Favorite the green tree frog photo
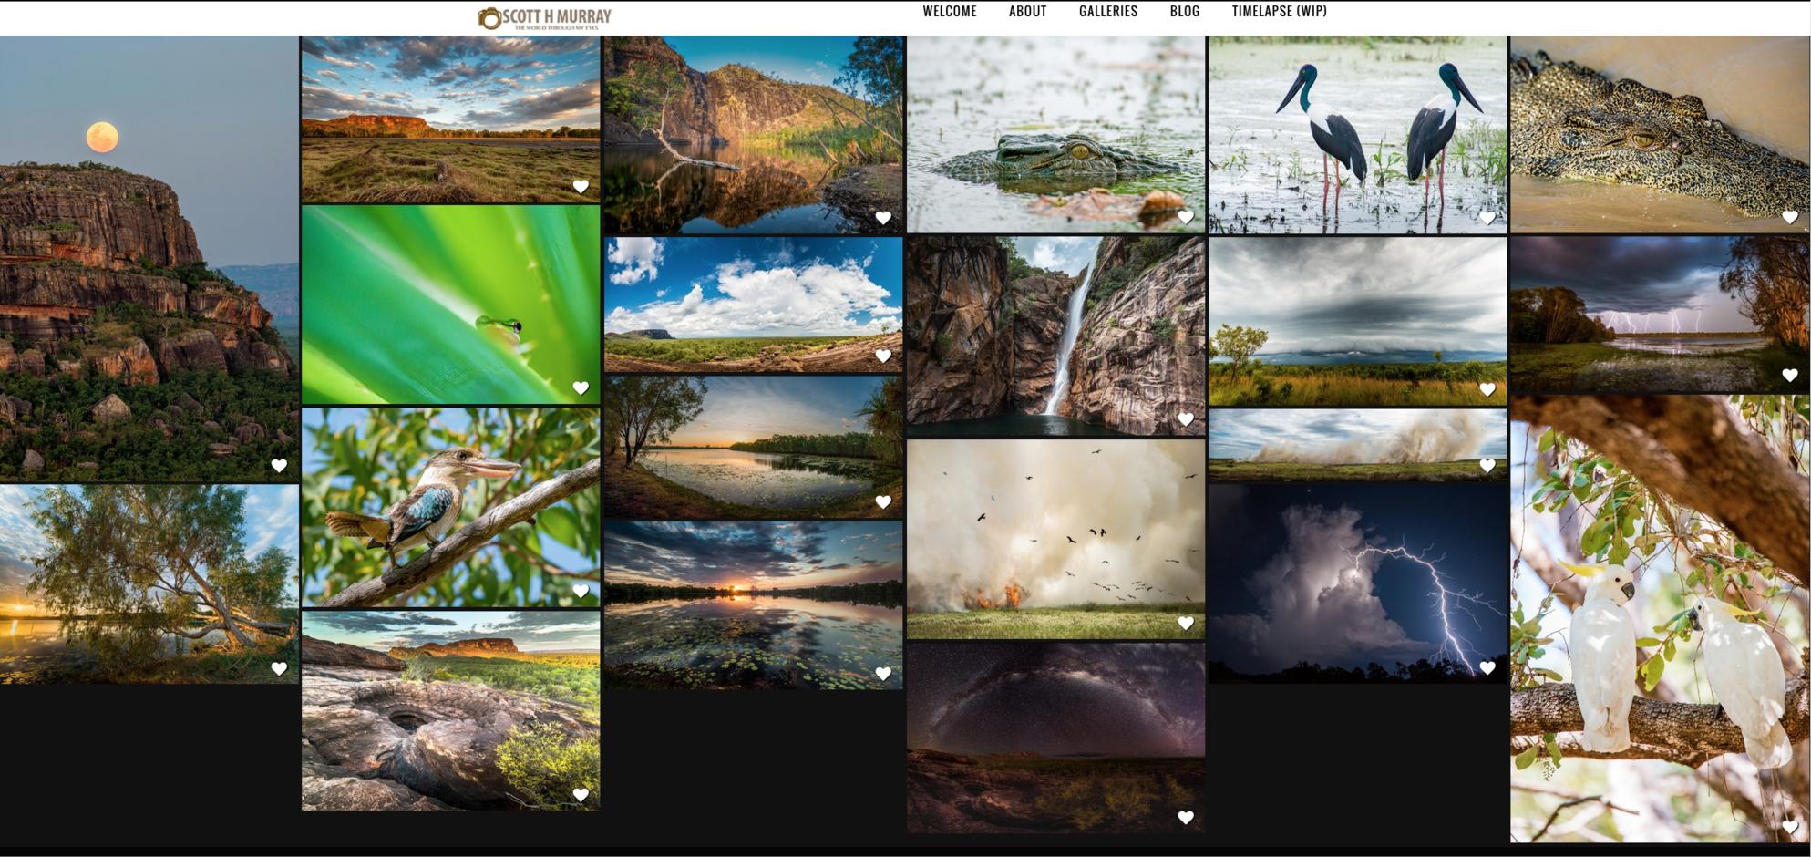This screenshot has height=857, width=1811. 581,388
